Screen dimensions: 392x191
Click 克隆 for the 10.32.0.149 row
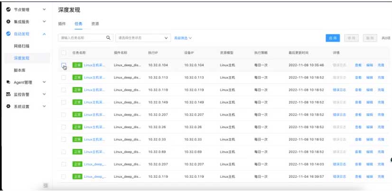coord(381,102)
